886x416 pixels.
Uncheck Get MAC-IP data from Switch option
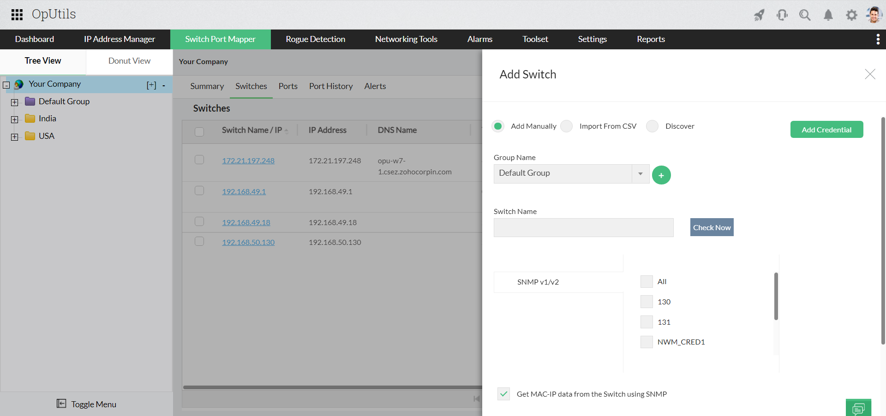[x=503, y=394]
